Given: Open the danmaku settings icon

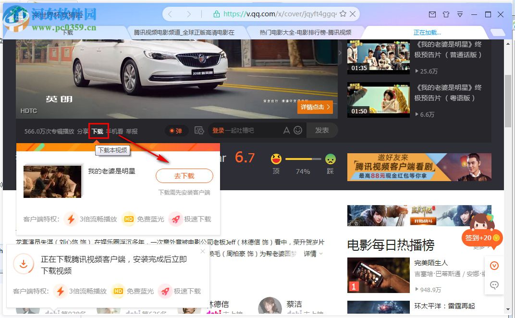Looking at the screenshot, I should click(199, 130).
